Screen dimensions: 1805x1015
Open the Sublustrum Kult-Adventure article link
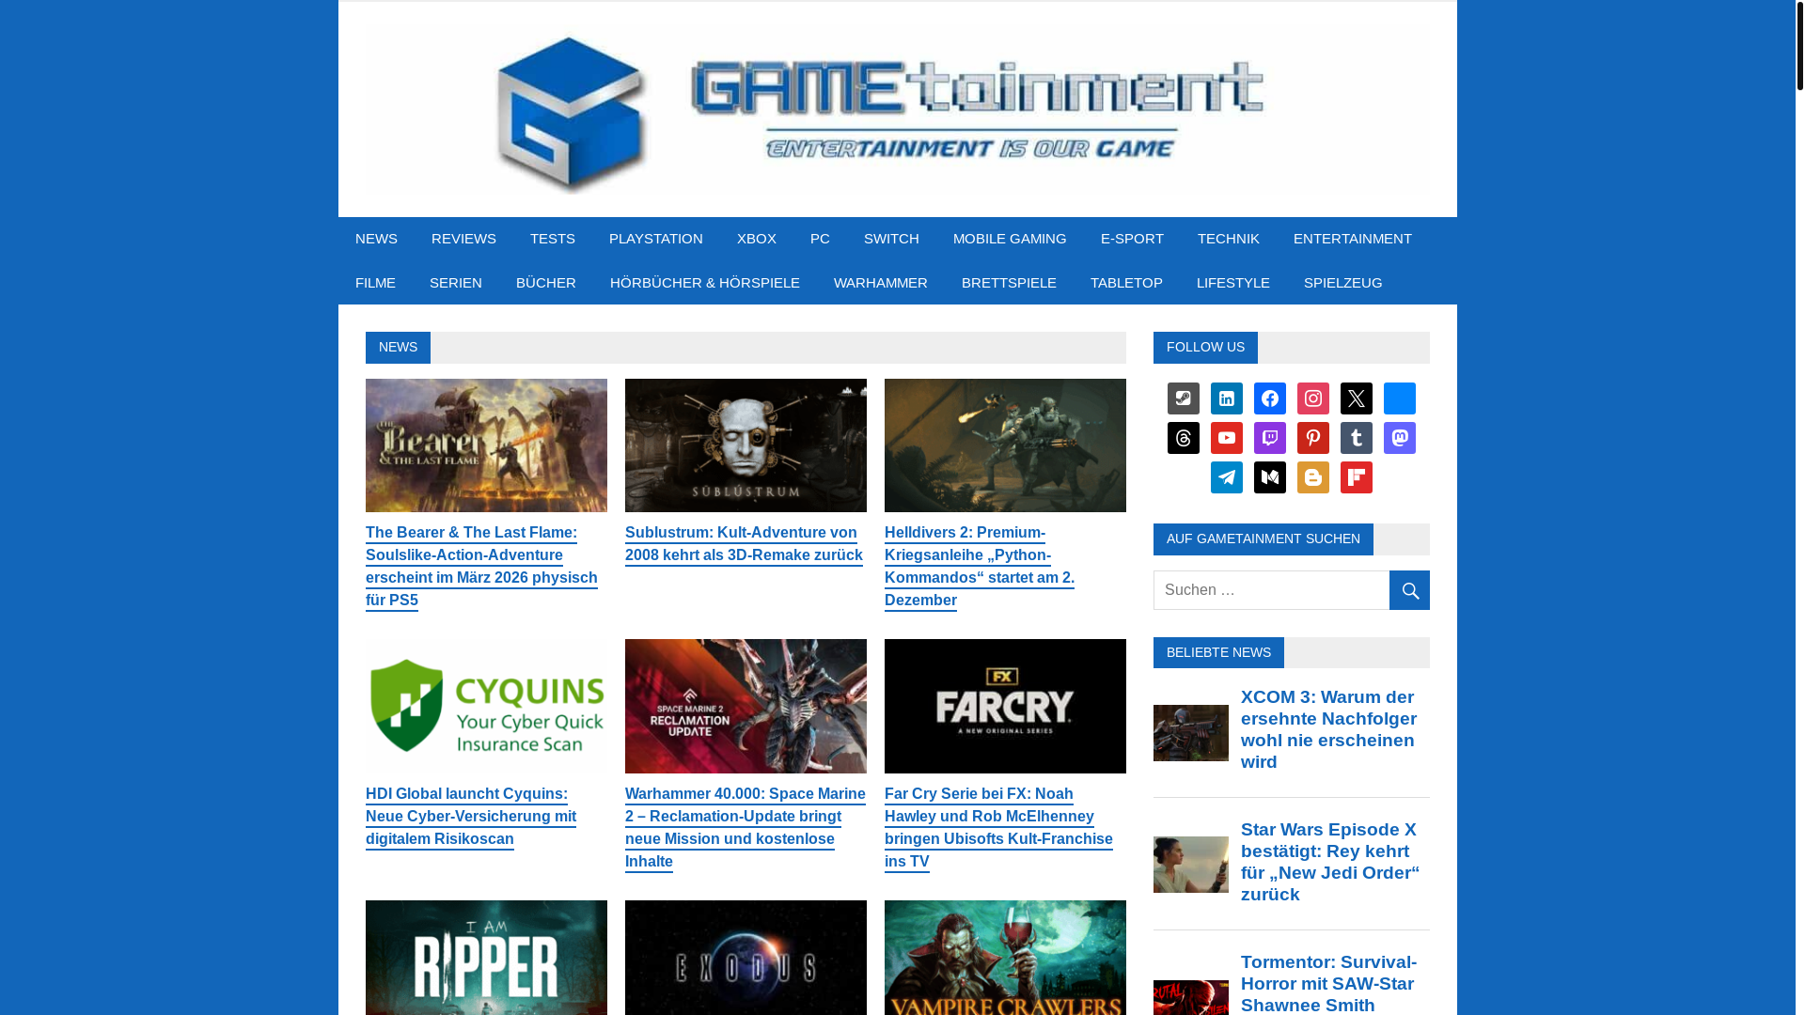744,544
